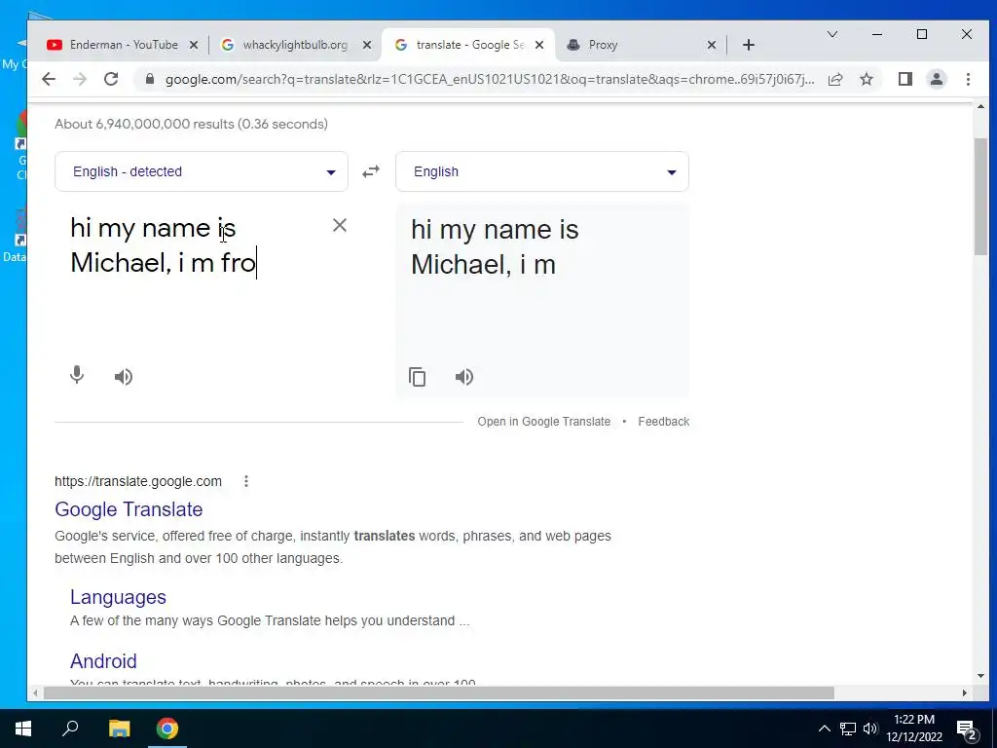This screenshot has width=997, height=748.
Task: Open the taskbar clock 1:22 PM
Action: click(914, 729)
